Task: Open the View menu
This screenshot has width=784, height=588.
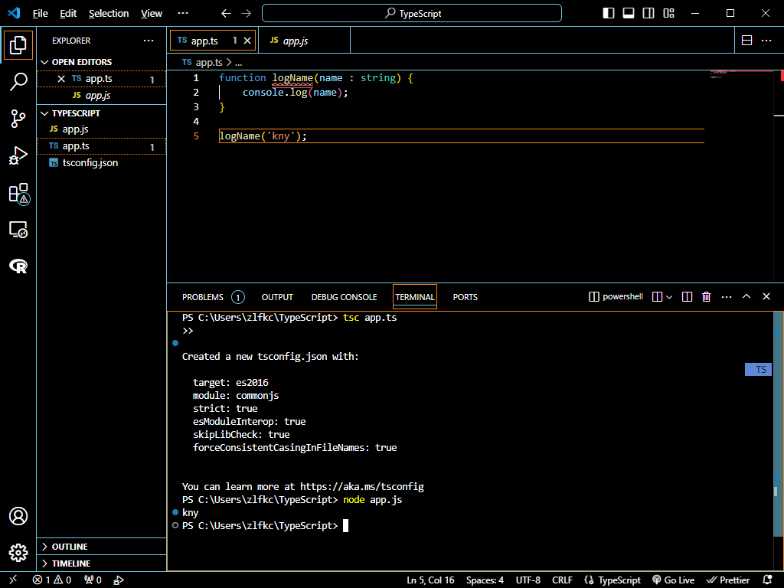Action: click(x=152, y=14)
